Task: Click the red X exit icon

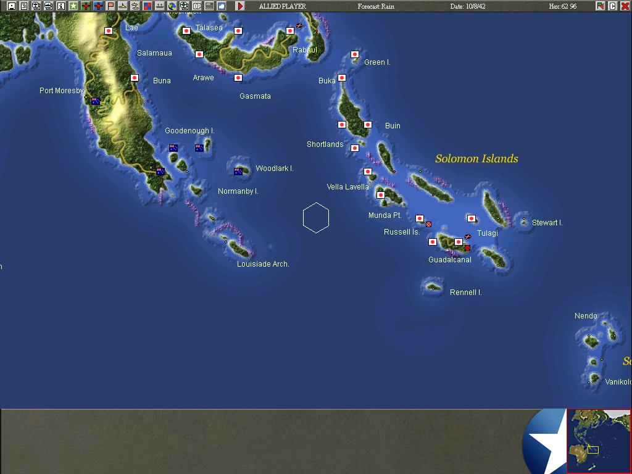Action: click(625, 6)
